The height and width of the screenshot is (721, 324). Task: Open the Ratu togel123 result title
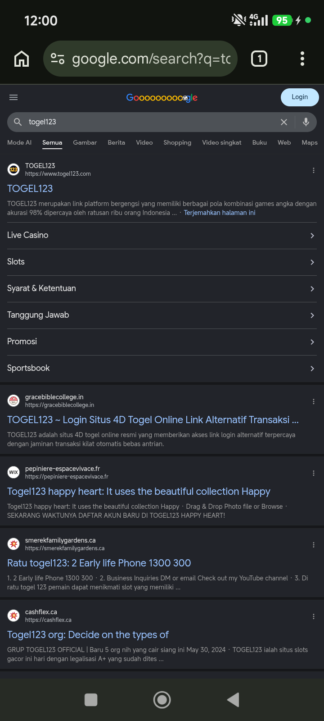coord(99,563)
